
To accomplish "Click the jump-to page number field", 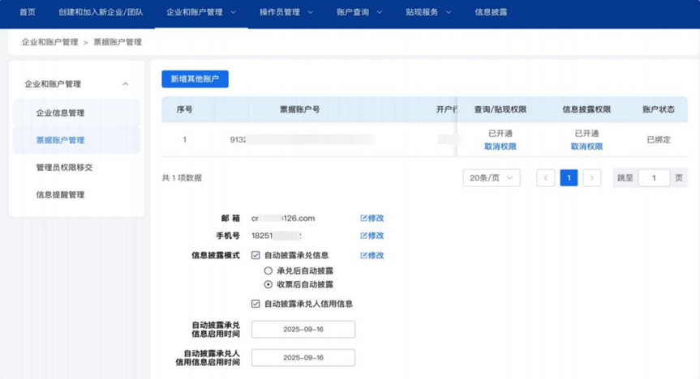I will (654, 177).
